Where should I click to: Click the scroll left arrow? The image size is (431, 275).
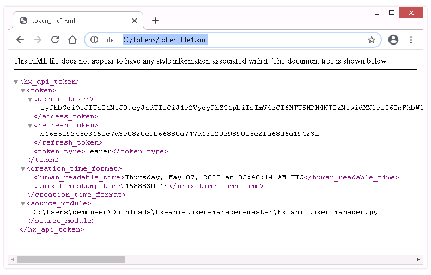(13, 259)
